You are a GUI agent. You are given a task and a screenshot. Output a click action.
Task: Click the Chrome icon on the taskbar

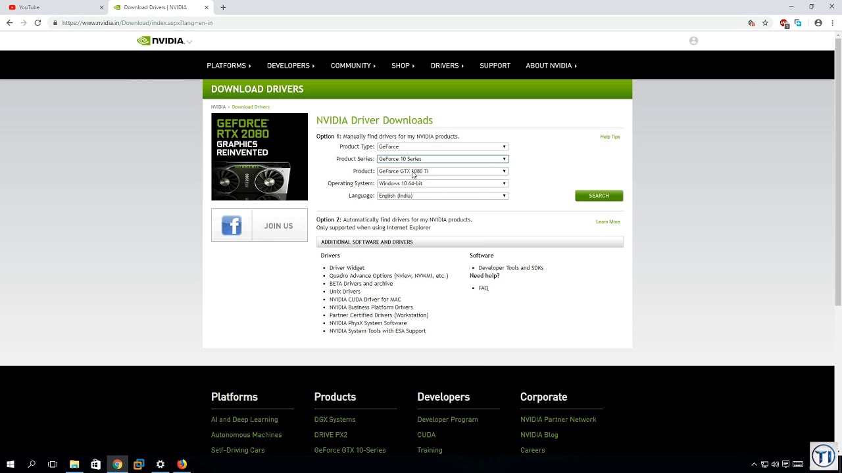[117, 464]
